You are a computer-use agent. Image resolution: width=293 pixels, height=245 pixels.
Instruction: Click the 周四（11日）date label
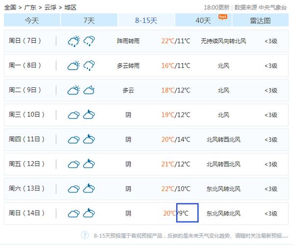pos(27,139)
